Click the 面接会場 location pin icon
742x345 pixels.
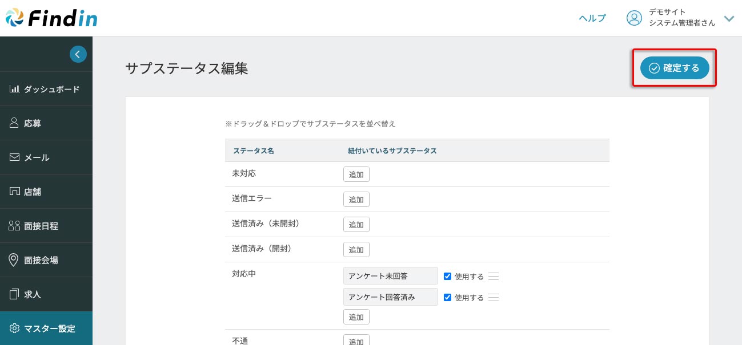(15, 260)
